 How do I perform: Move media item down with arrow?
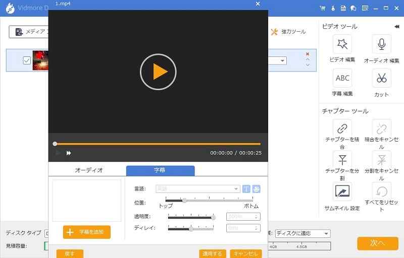click(308, 65)
